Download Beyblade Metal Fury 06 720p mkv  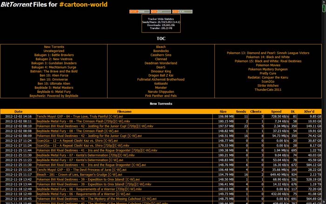click(x=89, y=189)
